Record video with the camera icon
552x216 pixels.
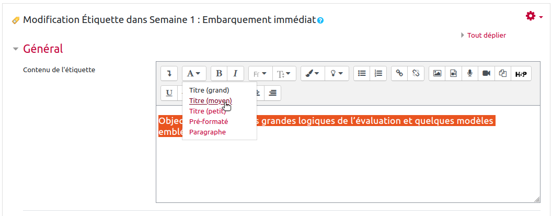pyautogui.click(x=486, y=74)
